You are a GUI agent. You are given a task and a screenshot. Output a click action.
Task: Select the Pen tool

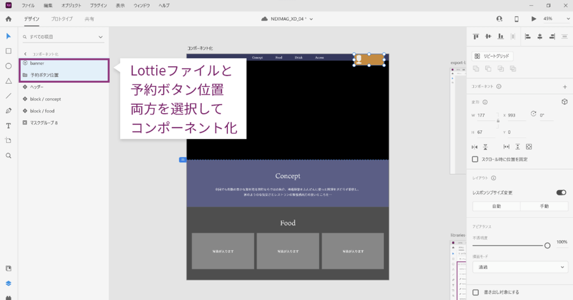(8, 111)
